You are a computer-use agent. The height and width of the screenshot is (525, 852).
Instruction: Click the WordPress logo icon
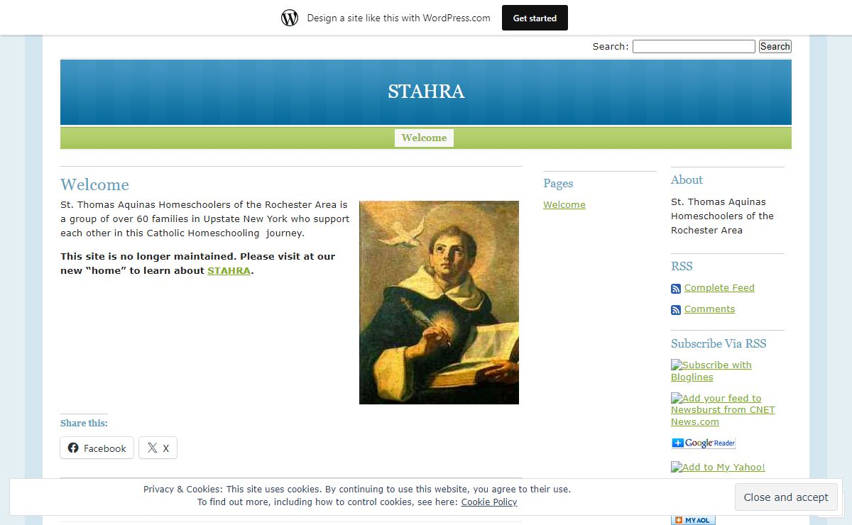point(290,18)
